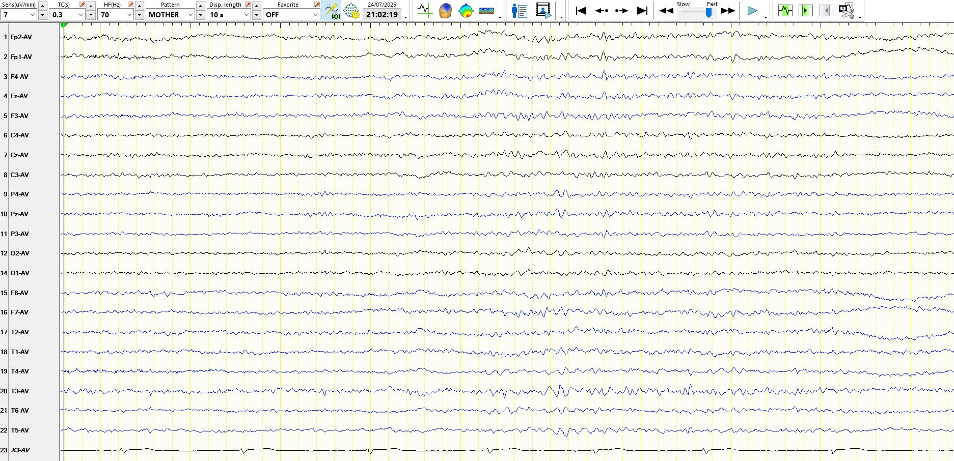Toggle the 50 Hz notch filter
The width and height of the screenshot is (954, 461).
coord(332,11)
